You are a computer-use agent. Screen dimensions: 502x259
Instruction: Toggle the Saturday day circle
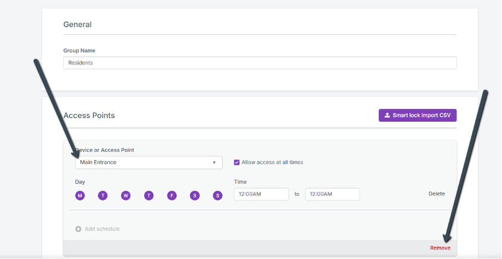coord(194,195)
